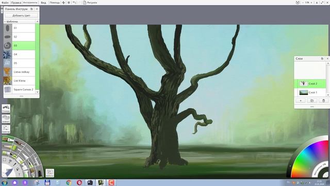Viewport: 330px width, 186px height.
Task: Click the scroll down arrow in Слои panel
Action: (328, 95)
